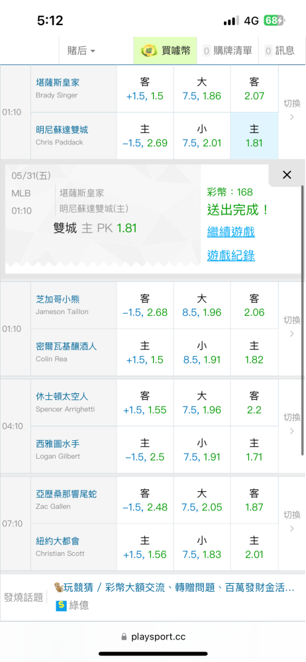The height and width of the screenshot is (662, 306).
Task: Pick Astros game over 7.5, 1.96
Action: point(202,403)
